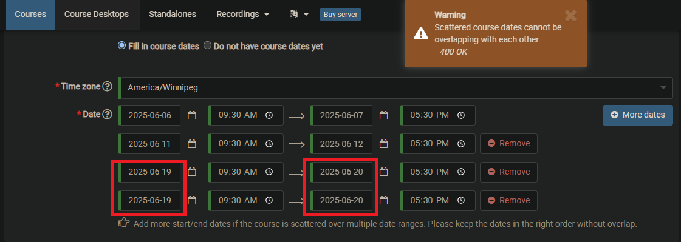Viewport: 681px width, 242px height.
Task: Open calendar for end date 2025-06-07
Action: click(383, 115)
